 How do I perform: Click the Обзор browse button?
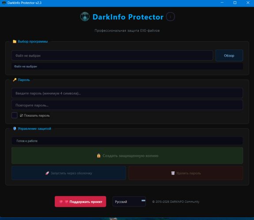(229, 56)
